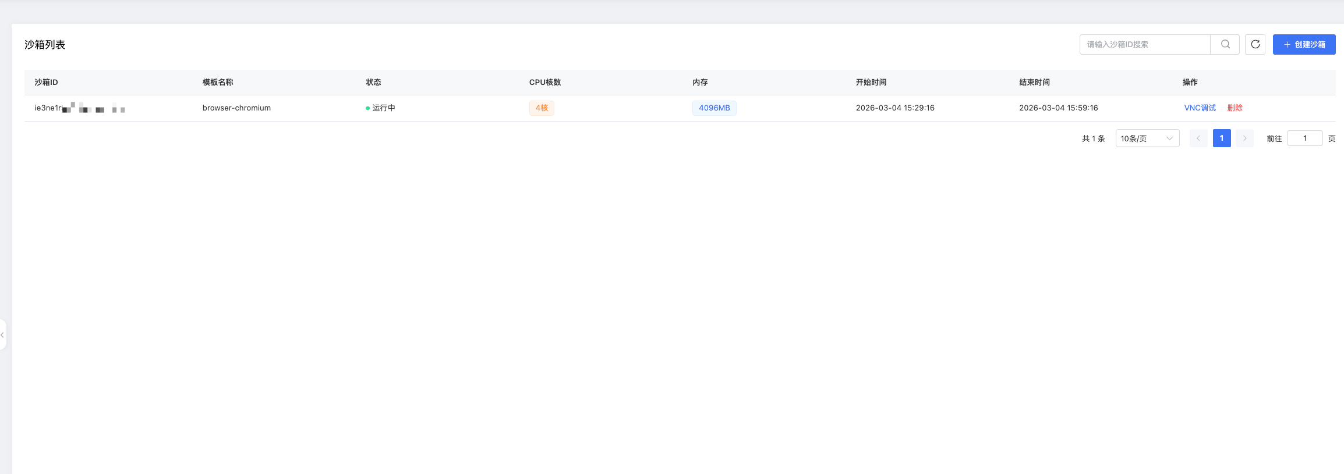Open the 10条/页 page size dropdown
This screenshot has width=1344, height=474.
1147,138
